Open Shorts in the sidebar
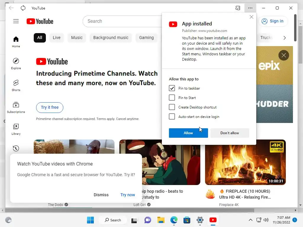 pos(16,85)
